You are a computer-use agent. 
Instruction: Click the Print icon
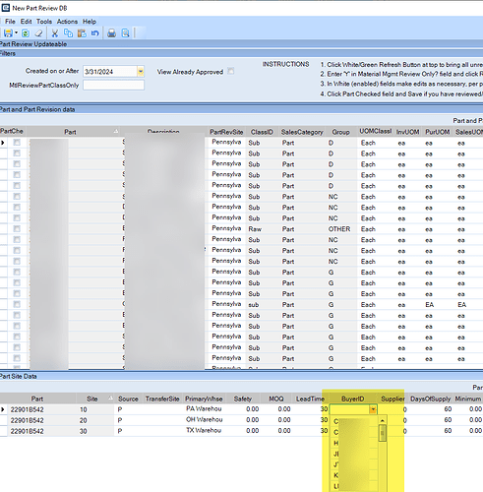pos(111,33)
